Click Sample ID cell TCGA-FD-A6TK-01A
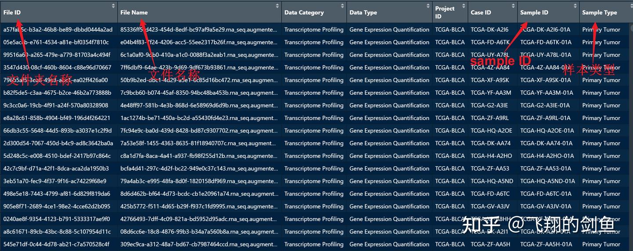 [x=546, y=42]
